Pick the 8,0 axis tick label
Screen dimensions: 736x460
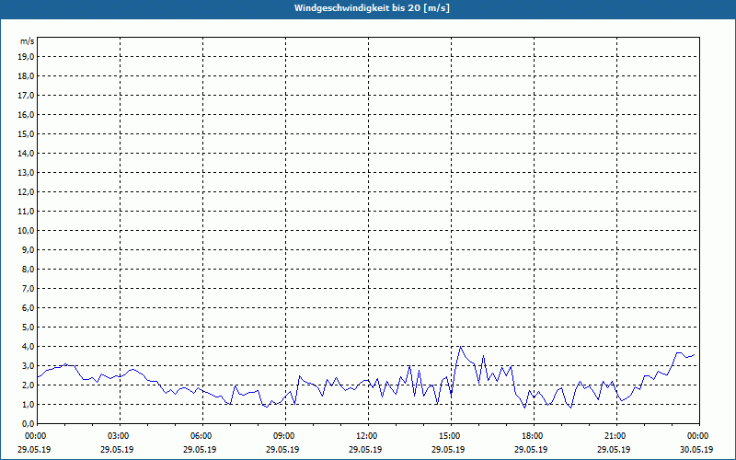tap(29, 269)
